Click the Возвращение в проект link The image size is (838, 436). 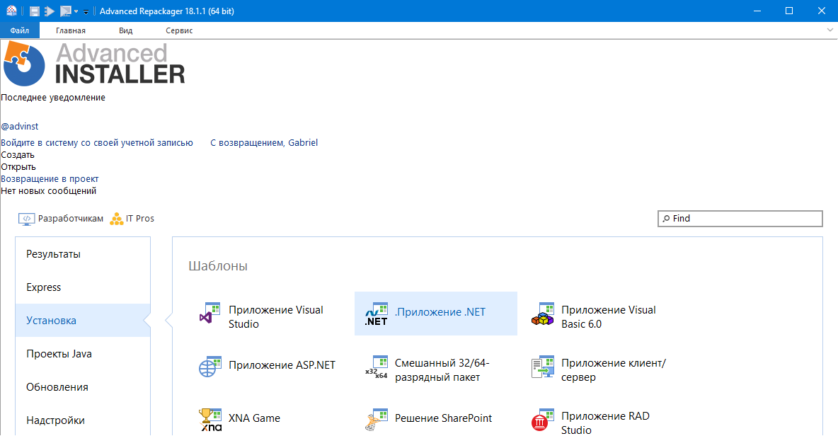click(50, 179)
